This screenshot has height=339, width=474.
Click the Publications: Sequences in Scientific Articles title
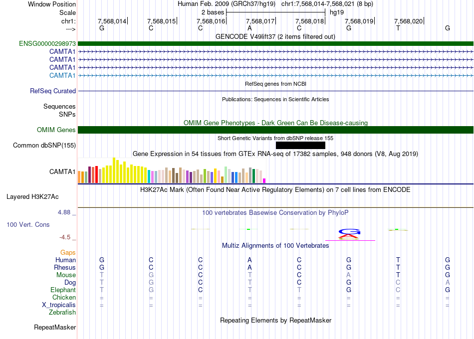[275, 99]
